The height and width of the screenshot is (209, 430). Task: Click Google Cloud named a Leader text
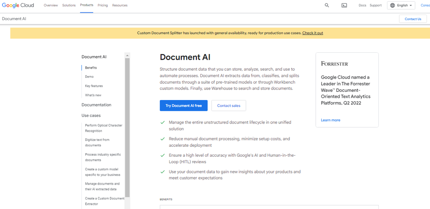(346, 90)
